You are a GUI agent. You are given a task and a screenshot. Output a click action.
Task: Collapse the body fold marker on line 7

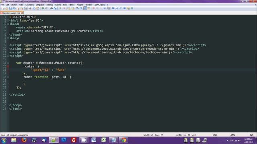pos(8,38)
